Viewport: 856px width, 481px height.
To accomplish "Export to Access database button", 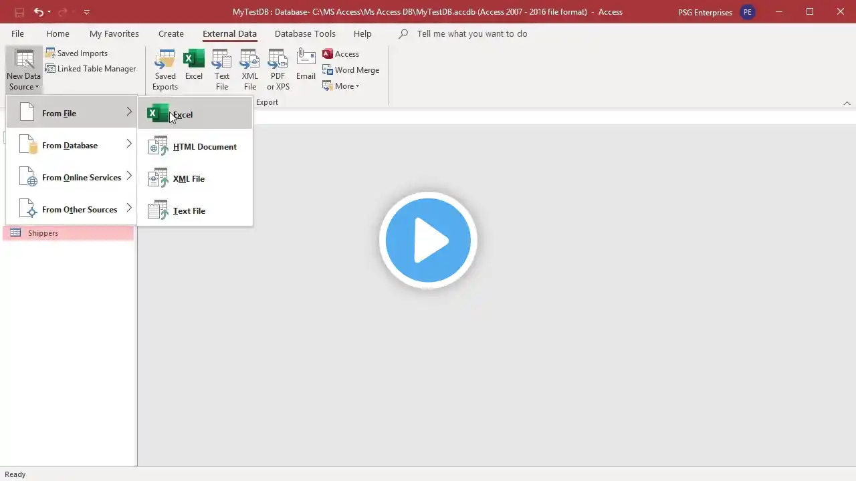I will tap(341, 54).
